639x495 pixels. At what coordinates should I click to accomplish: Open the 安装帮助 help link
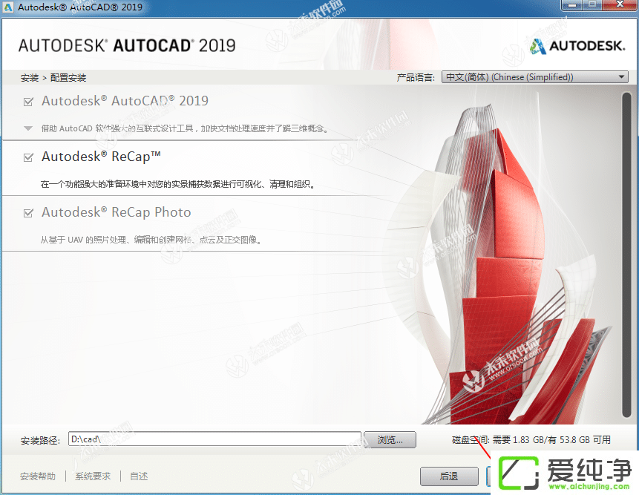(x=37, y=476)
